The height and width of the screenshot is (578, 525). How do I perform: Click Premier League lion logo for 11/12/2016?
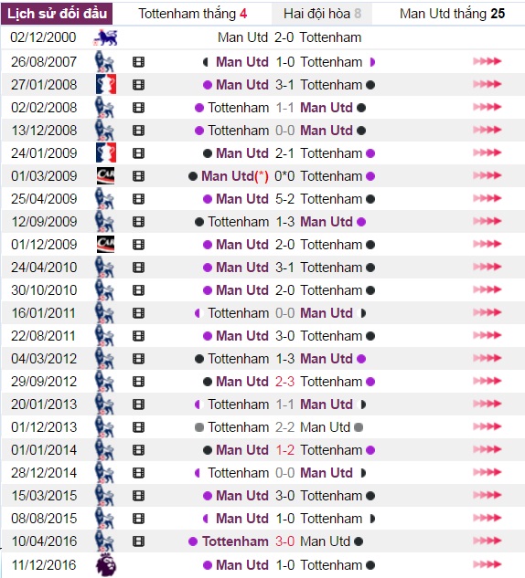[x=106, y=564]
